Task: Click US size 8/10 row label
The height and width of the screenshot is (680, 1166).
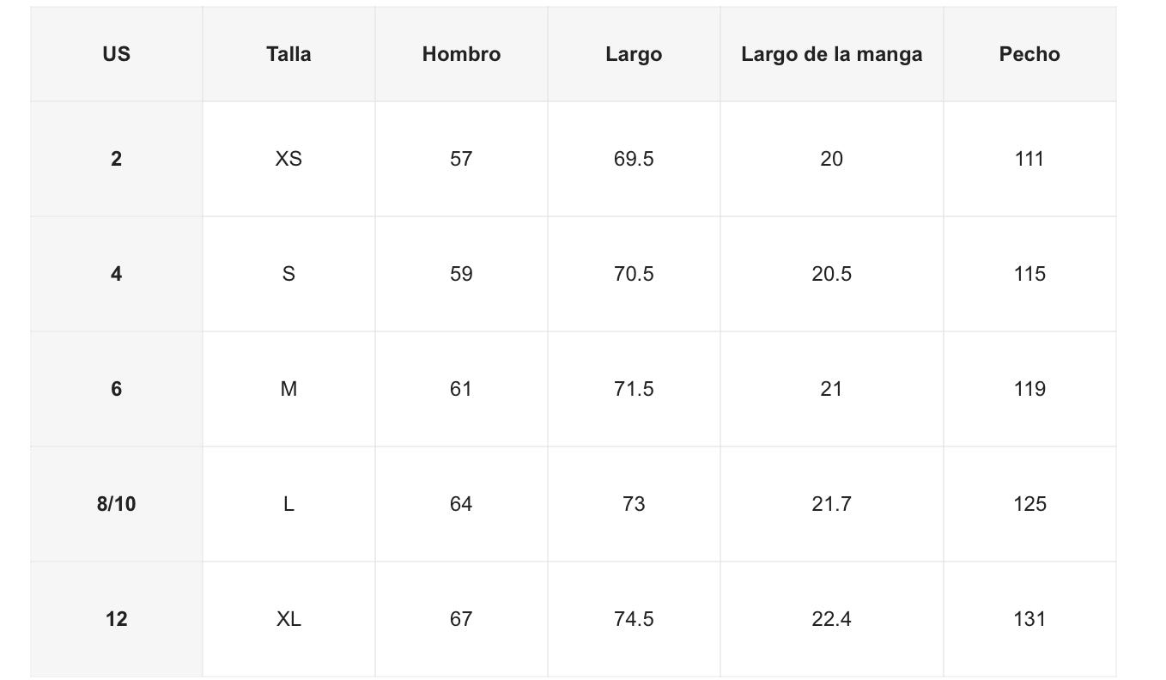Action: (117, 504)
